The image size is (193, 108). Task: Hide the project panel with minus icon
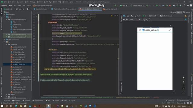pyautogui.click(x=30, y=9)
